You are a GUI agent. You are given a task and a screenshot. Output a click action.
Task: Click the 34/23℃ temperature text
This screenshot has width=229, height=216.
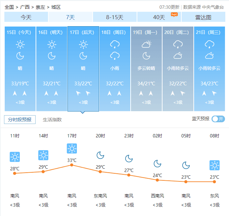coord(210,83)
